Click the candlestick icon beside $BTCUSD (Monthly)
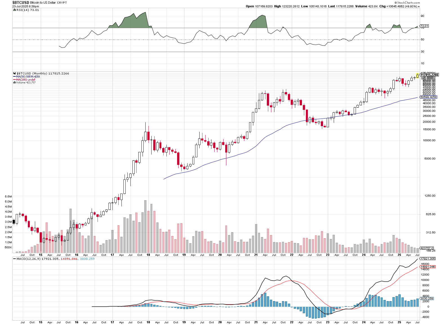Screen dimensions: 440x325 coord(14,74)
